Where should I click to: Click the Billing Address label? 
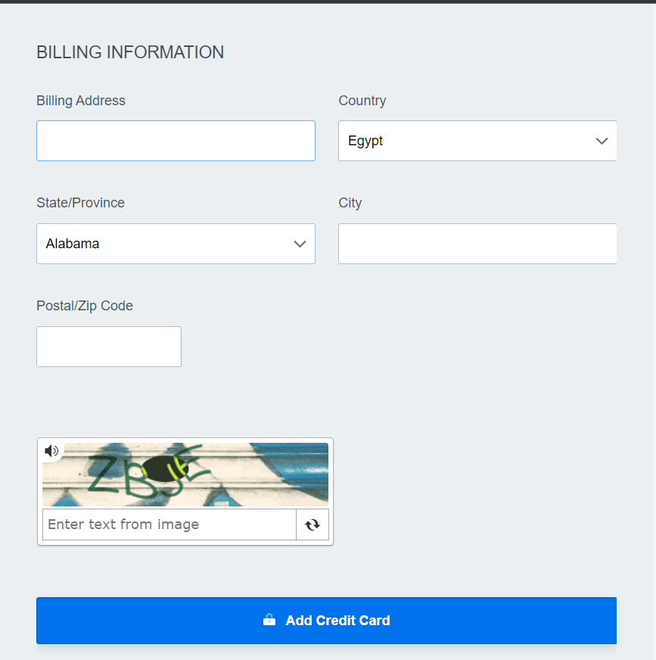coord(81,101)
